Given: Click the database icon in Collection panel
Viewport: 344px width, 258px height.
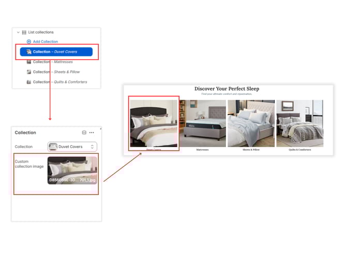Looking at the screenshot, I should [x=84, y=133].
